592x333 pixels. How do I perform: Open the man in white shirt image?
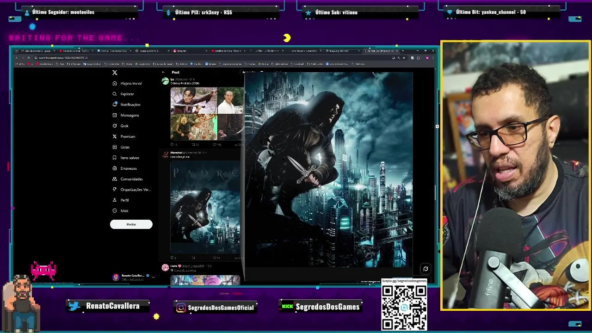[x=230, y=100]
